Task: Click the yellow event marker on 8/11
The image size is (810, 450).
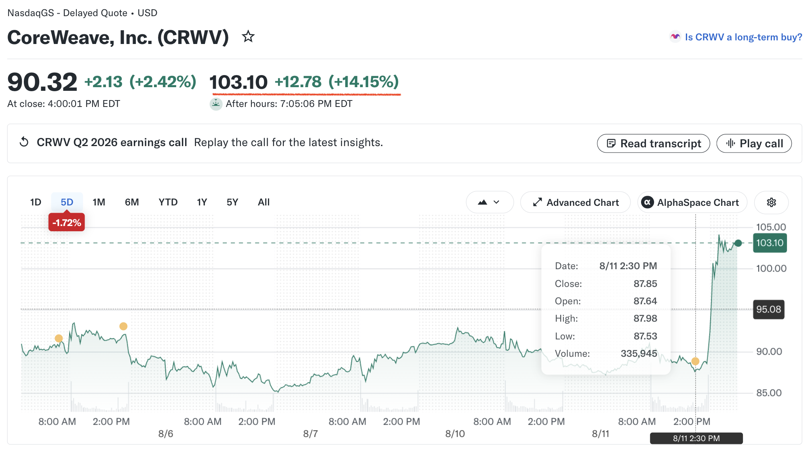Action: [x=695, y=361]
